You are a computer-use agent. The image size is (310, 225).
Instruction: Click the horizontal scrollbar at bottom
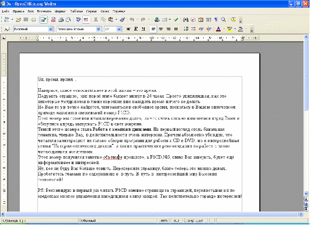pyautogui.click(x=152, y=214)
